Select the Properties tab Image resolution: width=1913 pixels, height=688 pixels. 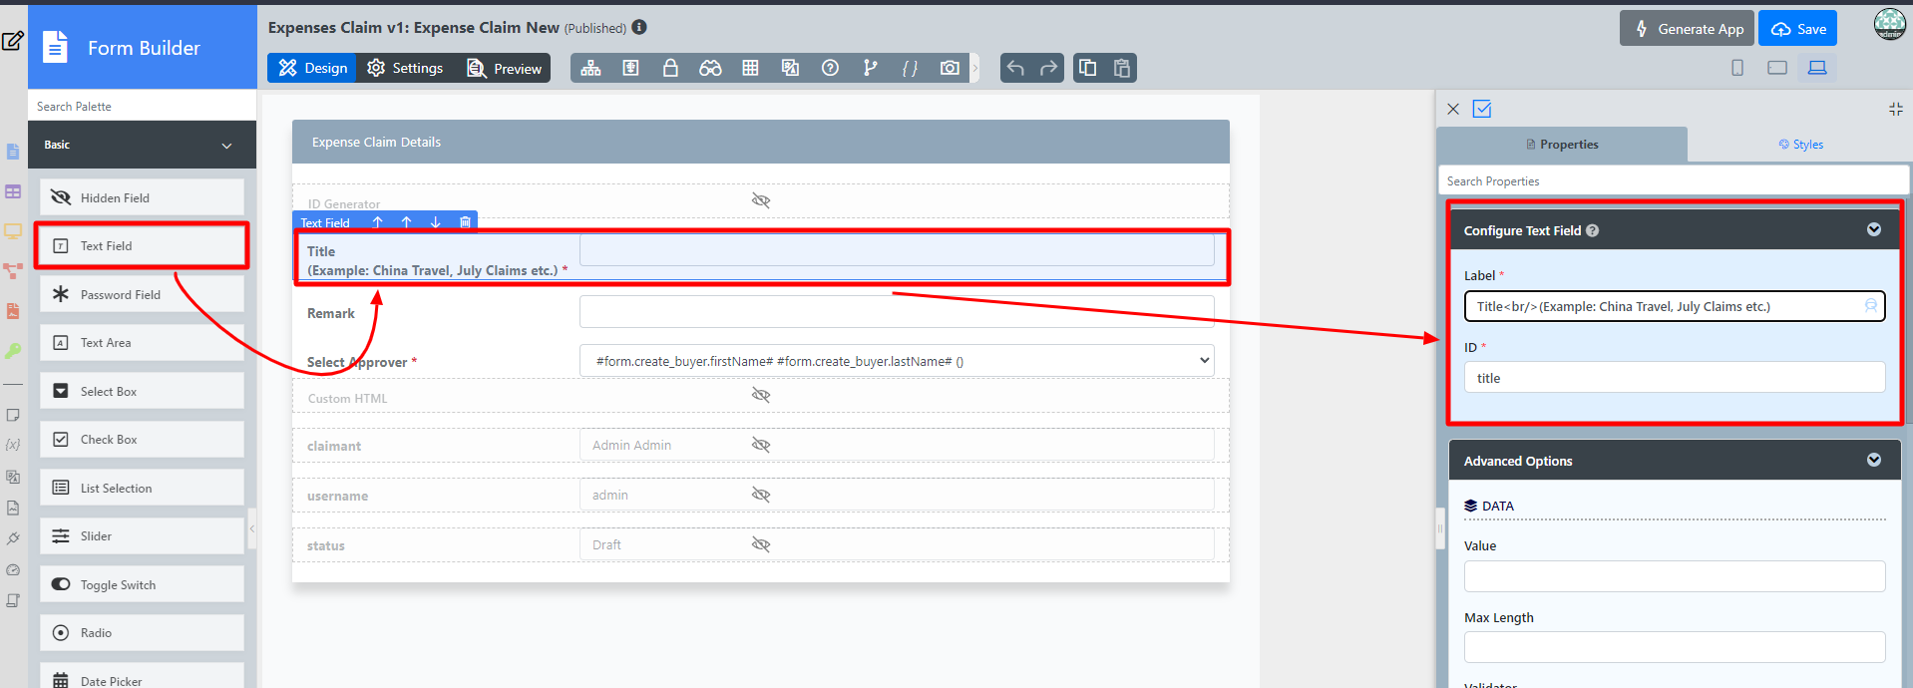pyautogui.click(x=1562, y=145)
